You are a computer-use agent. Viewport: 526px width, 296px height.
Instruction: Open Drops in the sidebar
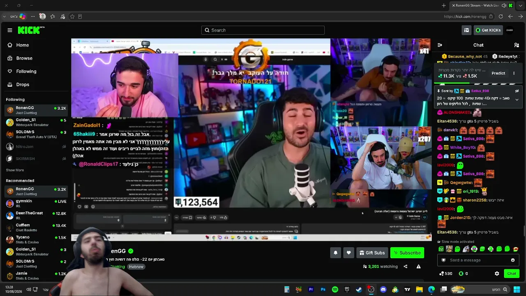point(35,85)
